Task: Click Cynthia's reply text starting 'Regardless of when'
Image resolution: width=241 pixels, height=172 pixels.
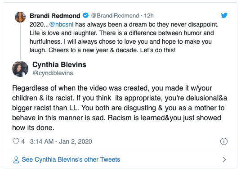Action: click(x=120, y=108)
